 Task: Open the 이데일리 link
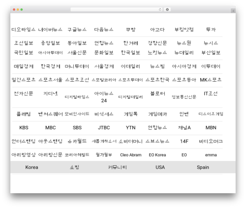(x=130, y=66)
